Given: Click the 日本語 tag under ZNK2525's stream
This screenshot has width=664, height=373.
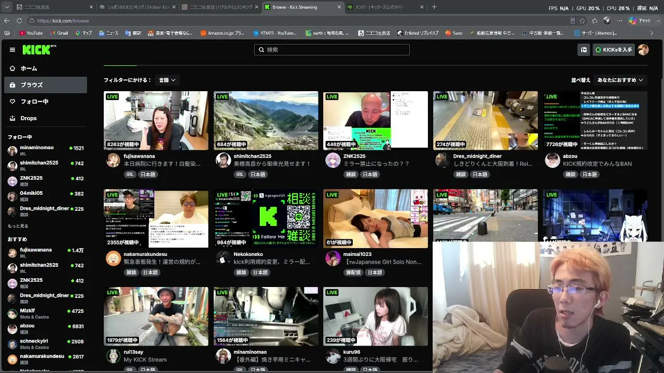Looking at the screenshot, I should pyautogui.click(x=370, y=175).
